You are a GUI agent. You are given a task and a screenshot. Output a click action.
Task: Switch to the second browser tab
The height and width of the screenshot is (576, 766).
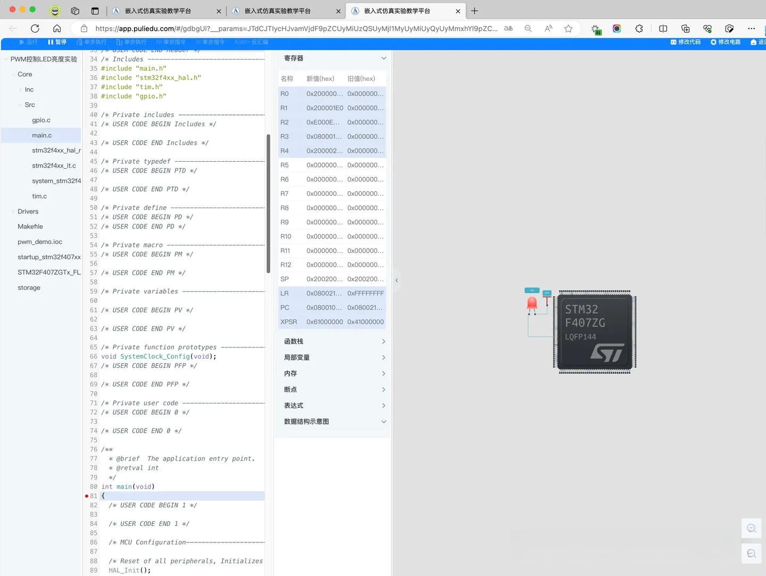[x=277, y=11]
